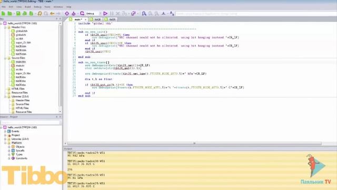Click the browser panel search field
Viewport: 337px width, 190px height.
click(x=30, y=122)
